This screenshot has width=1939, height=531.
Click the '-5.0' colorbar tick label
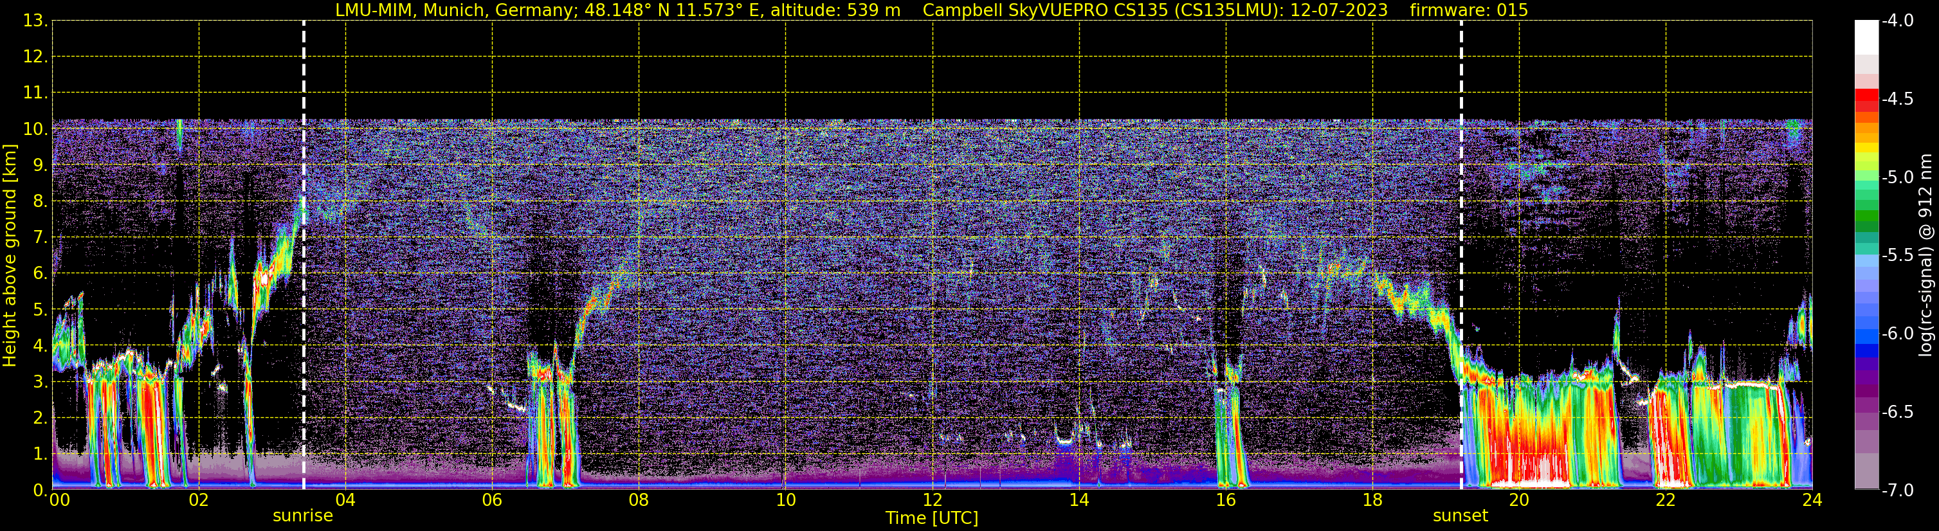tap(1897, 177)
